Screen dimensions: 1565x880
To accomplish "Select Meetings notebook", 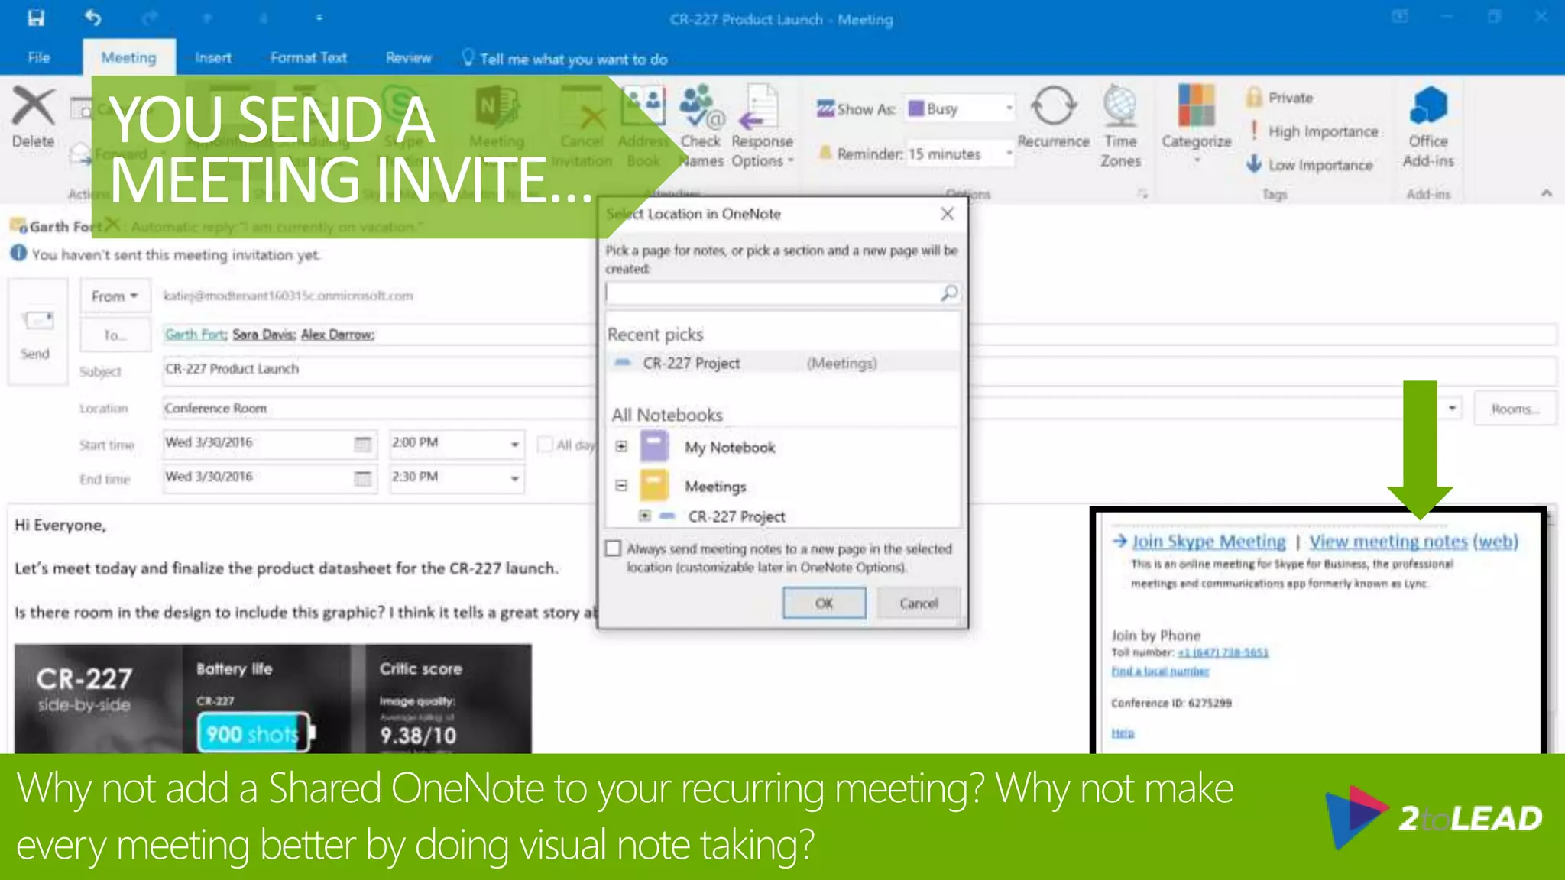I will point(715,487).
